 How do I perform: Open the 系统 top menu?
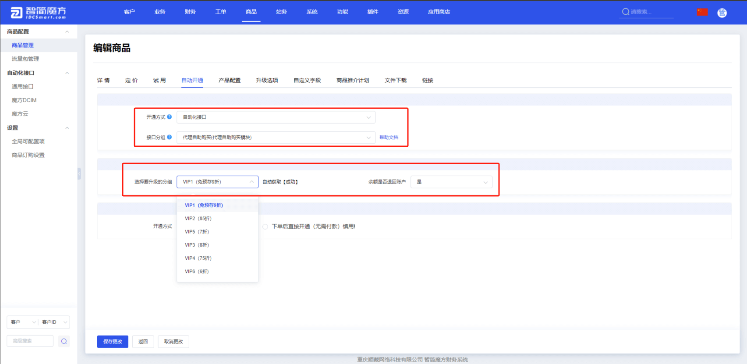(312, 12)
